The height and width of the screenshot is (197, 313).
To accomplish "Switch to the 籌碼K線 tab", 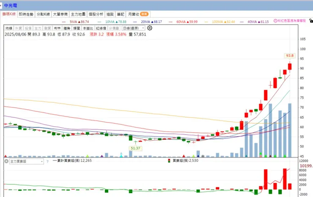I will click(x=9, y=14).
